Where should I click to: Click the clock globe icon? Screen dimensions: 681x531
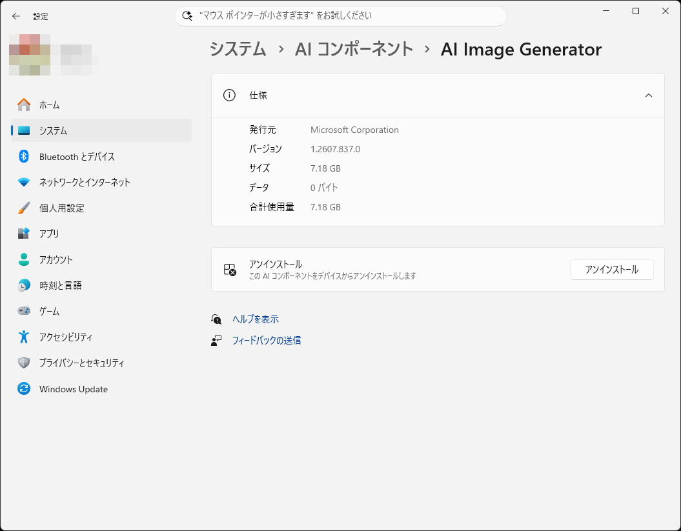click(x=24, y=285)
